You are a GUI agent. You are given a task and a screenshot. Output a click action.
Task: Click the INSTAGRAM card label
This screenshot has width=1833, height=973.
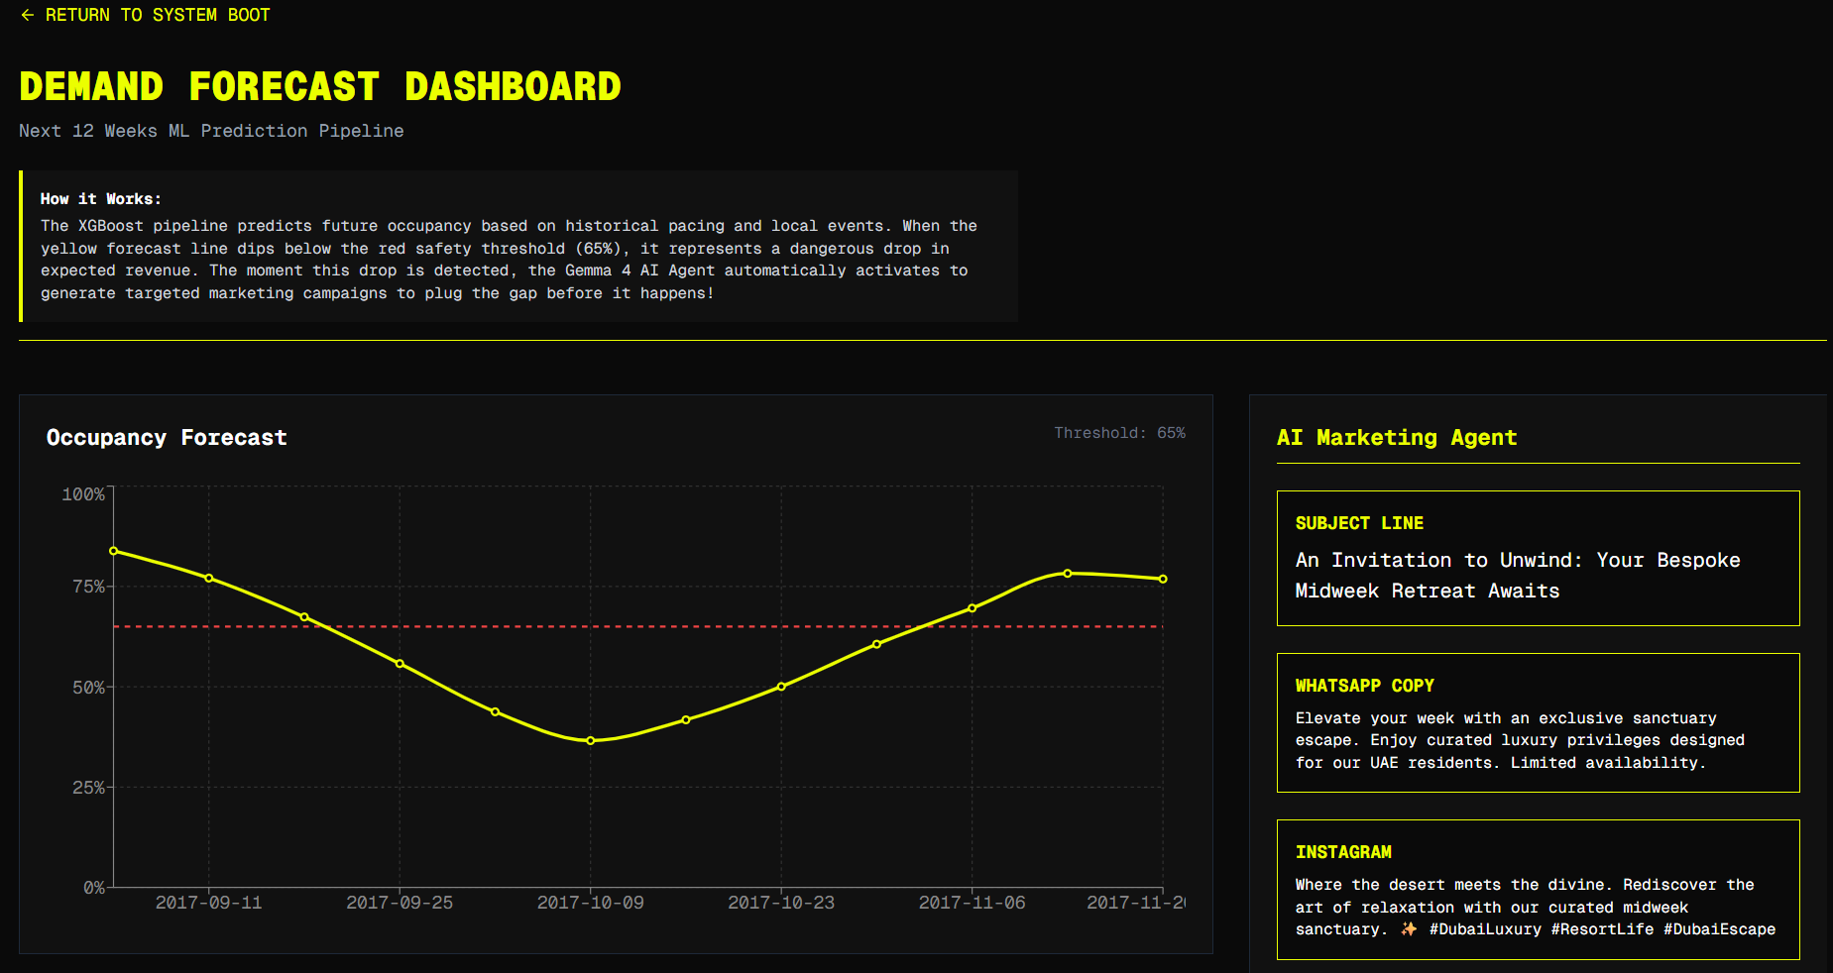(x=1343, y=852)
